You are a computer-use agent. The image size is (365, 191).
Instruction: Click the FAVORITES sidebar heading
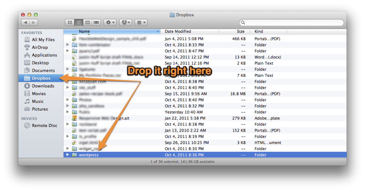coord(32,33)
